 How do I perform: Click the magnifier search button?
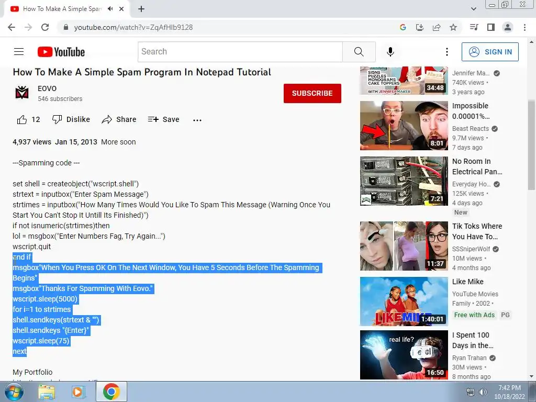[359, 52]
